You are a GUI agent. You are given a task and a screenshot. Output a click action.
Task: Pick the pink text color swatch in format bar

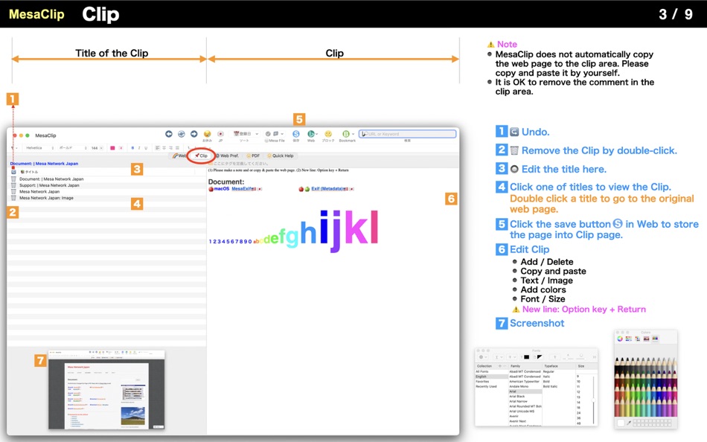(112, 148)
